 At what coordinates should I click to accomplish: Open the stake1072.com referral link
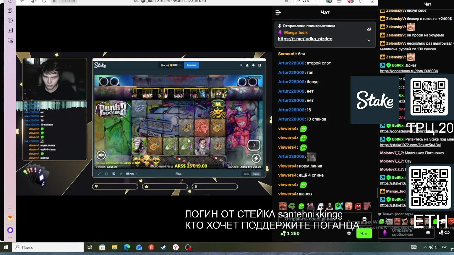point(410,145)
